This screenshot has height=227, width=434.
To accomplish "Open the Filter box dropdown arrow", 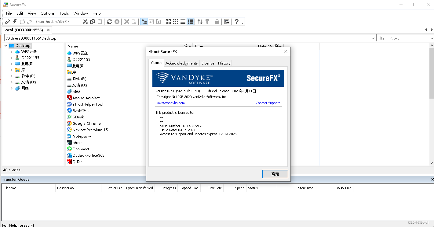I will [432, 38].
